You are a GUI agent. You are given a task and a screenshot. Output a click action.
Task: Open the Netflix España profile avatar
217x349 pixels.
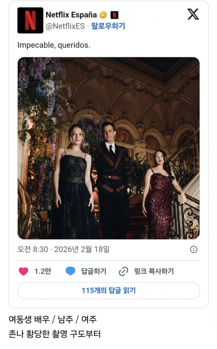[x=30, y=20]
